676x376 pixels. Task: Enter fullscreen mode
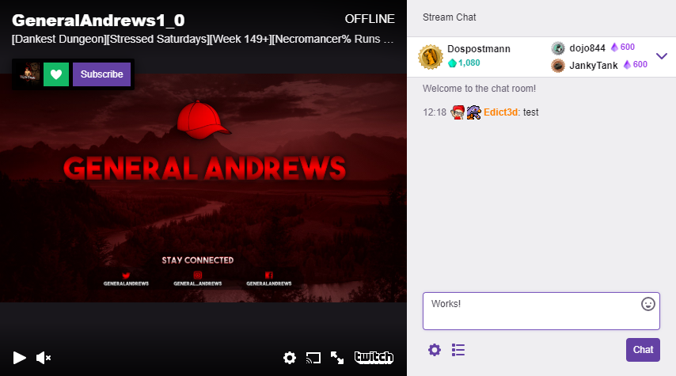pos(337,358)
